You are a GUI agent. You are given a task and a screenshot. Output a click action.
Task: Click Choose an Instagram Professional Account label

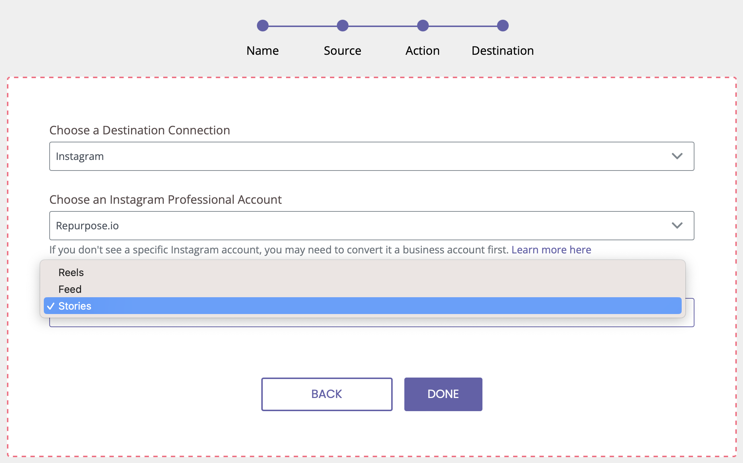point(165,199)
